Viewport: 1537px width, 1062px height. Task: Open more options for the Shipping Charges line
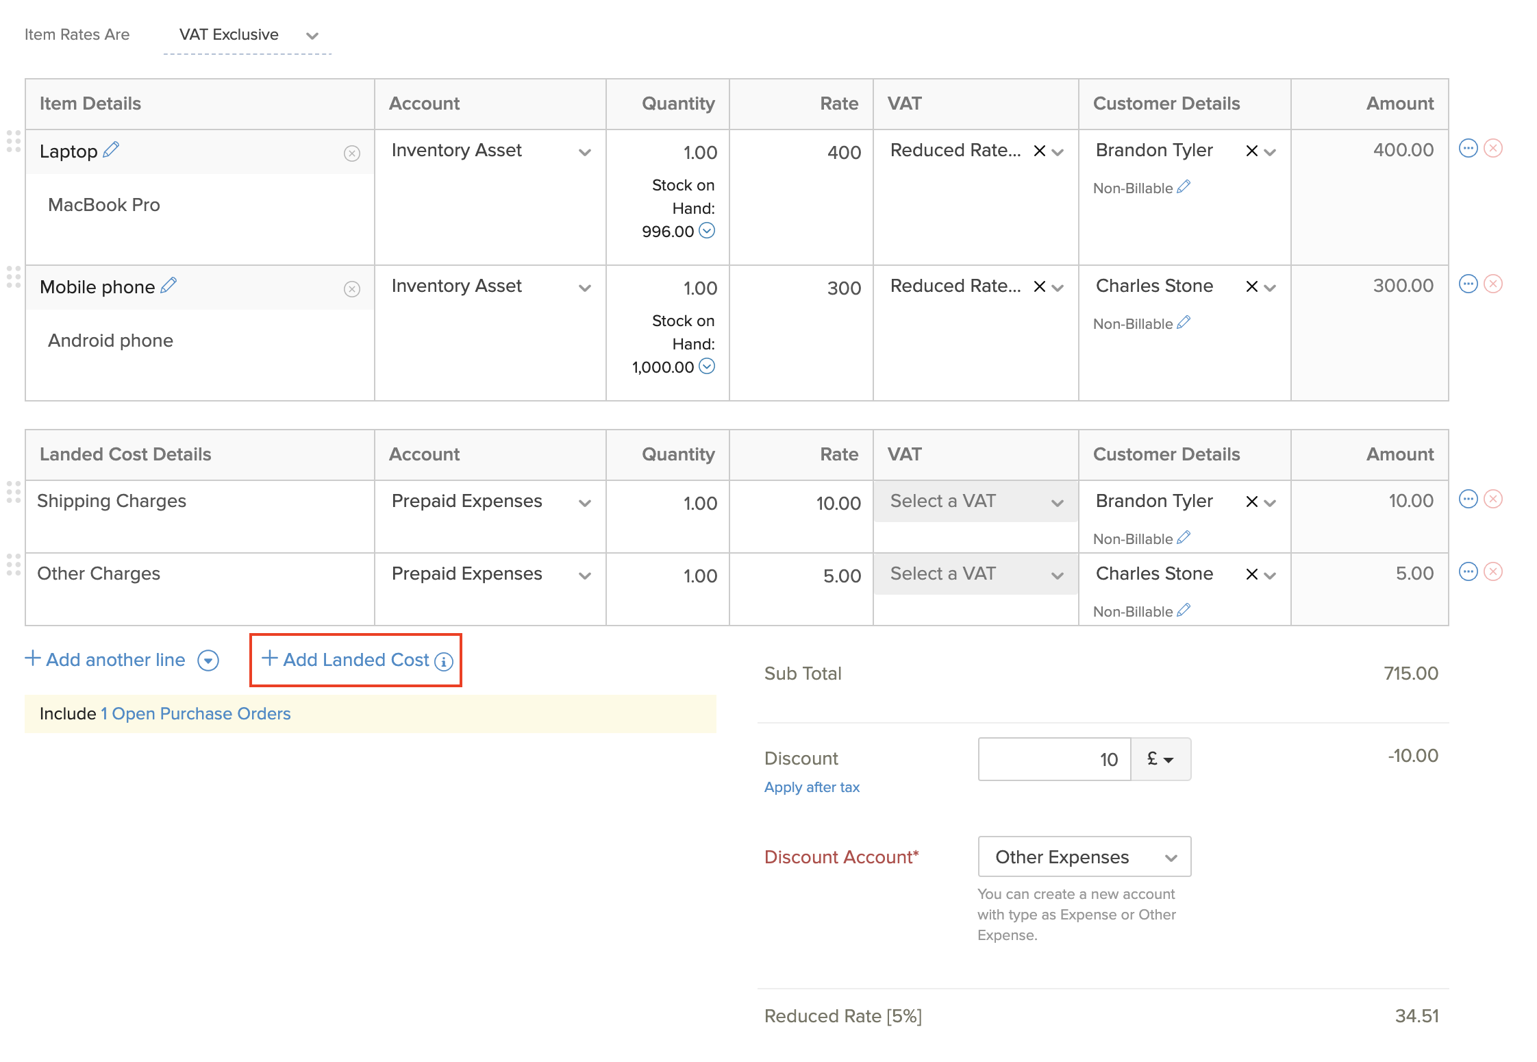coord(1468,499)
